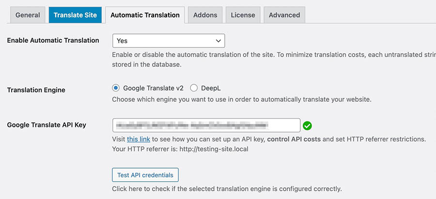Image resolution: width=436 pixels, height=199 pixels.
Task: Select the Google Translate v2 radio button
Action: point(115,88)
